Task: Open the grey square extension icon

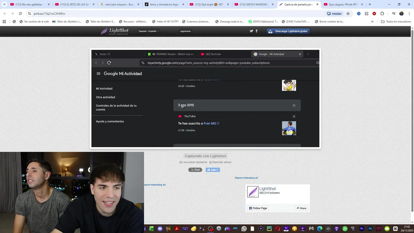Action: click(x=366, y=14)
